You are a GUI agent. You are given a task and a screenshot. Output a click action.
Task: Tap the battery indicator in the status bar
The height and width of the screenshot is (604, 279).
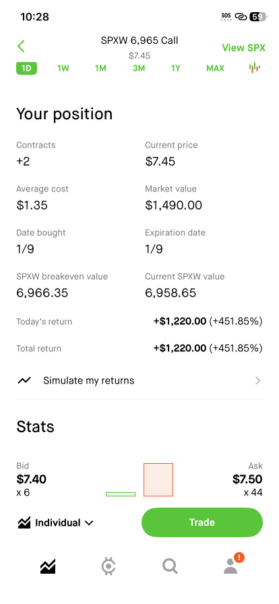(x=258, y=17)
